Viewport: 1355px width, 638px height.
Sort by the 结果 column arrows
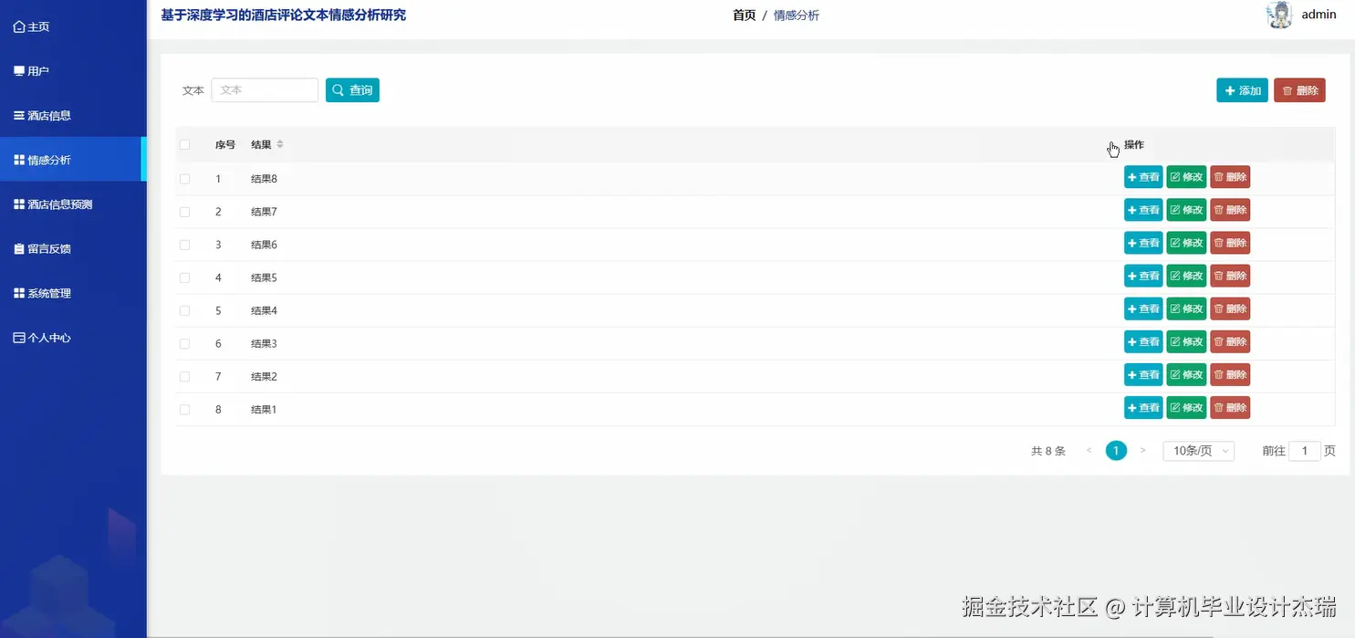coord(280,145)
